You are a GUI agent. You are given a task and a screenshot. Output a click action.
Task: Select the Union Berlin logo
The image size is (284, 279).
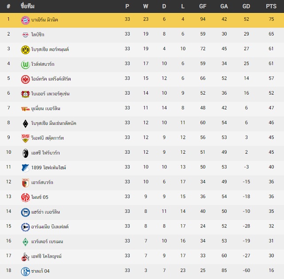pos(25,109)
